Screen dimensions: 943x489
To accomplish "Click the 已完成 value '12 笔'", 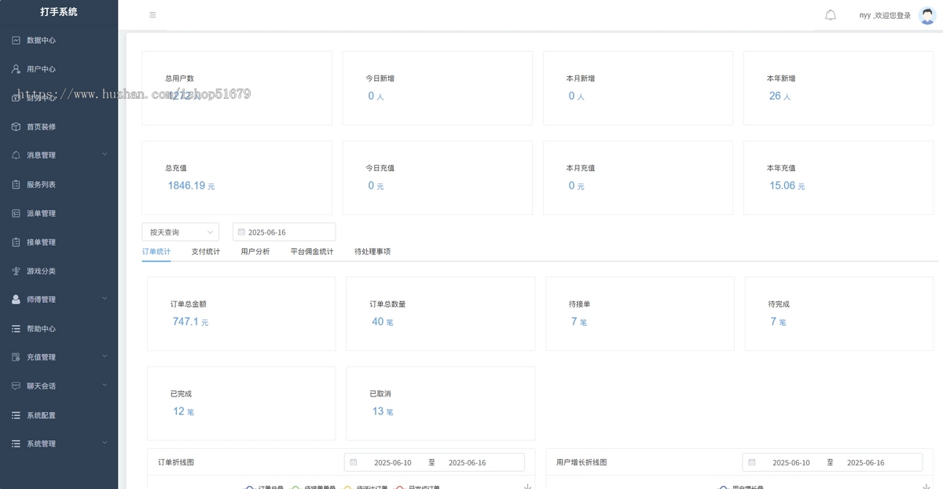I will click(x=183, y=411).
